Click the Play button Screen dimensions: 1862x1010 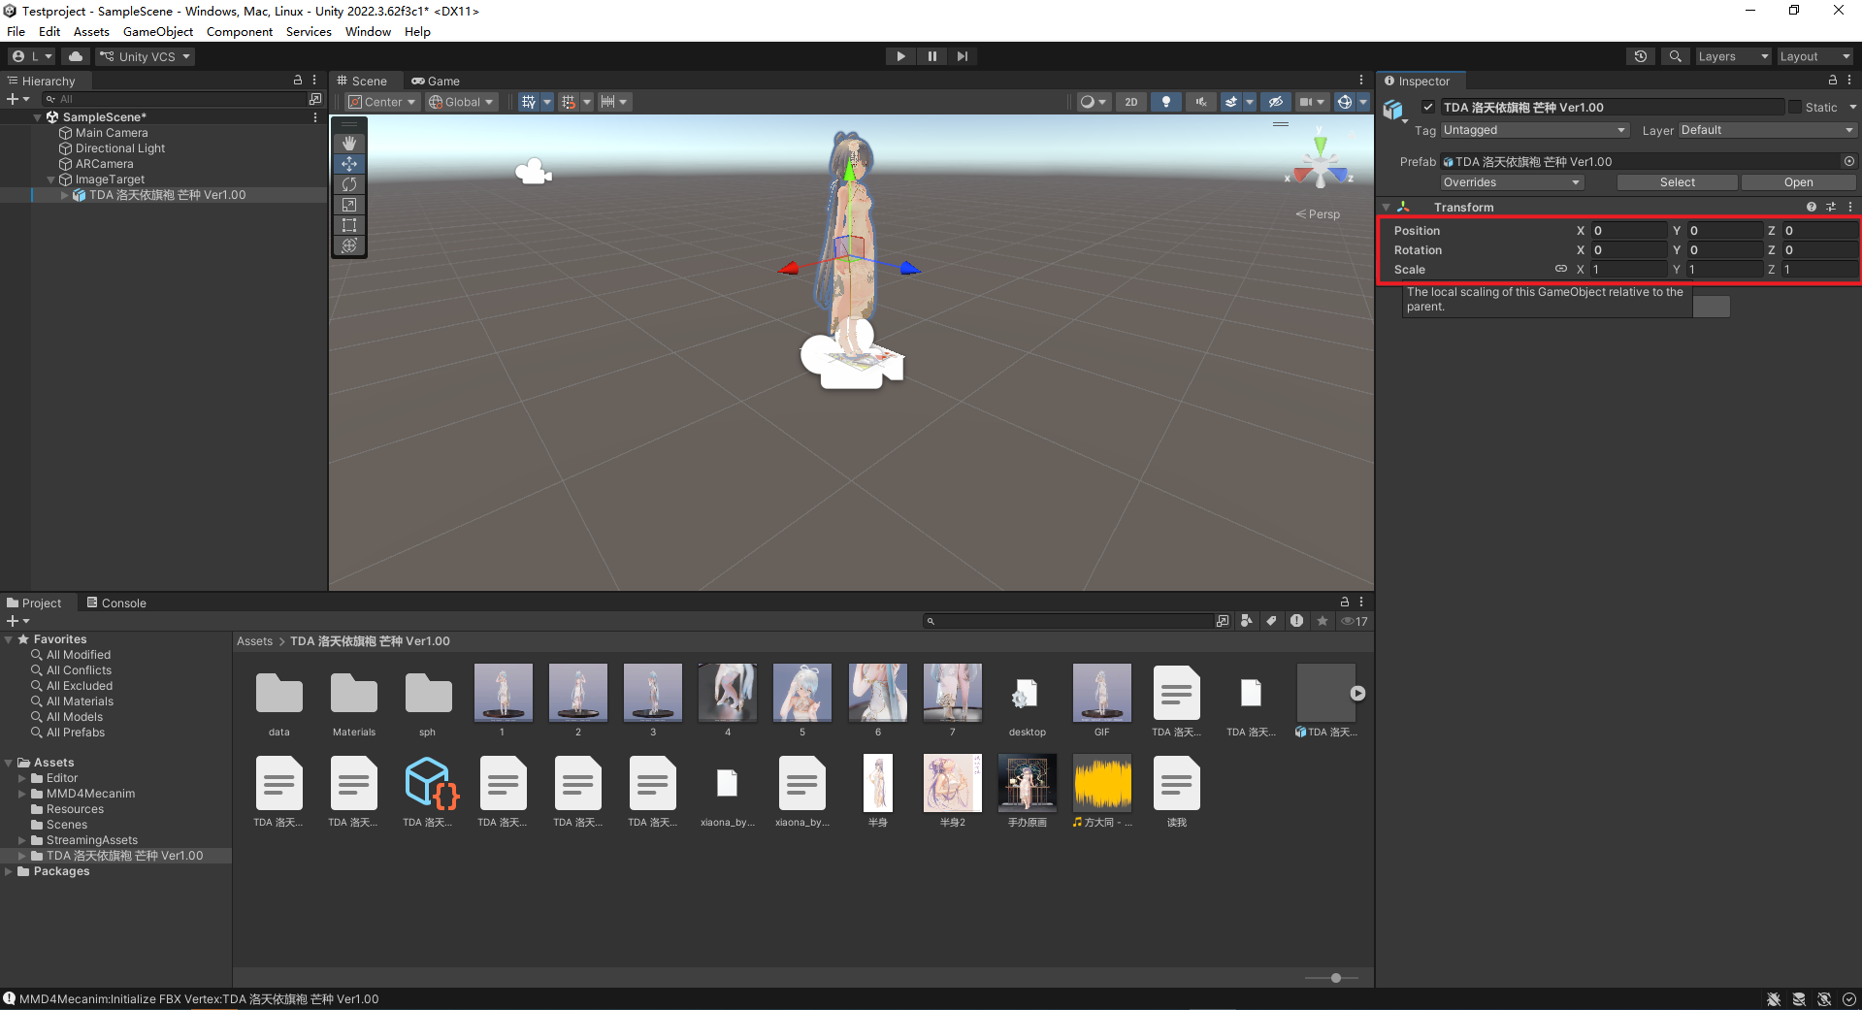point(901,56)
